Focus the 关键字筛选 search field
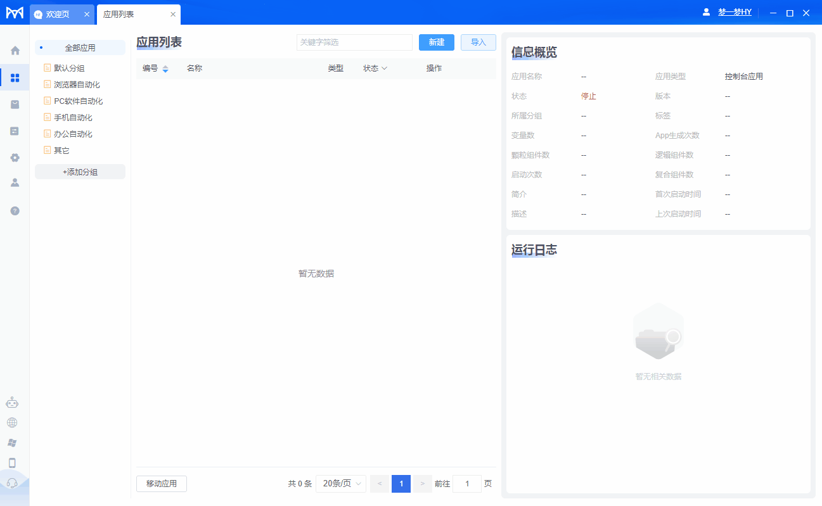822x506 pixels. (354, 42)
